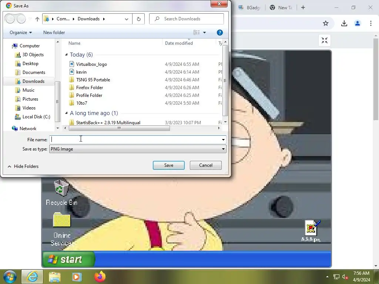Image resolution: width=379 pixels, height=284 pixels.
Task: Click the green start button in emulator
Action: [x=68, y=259]
